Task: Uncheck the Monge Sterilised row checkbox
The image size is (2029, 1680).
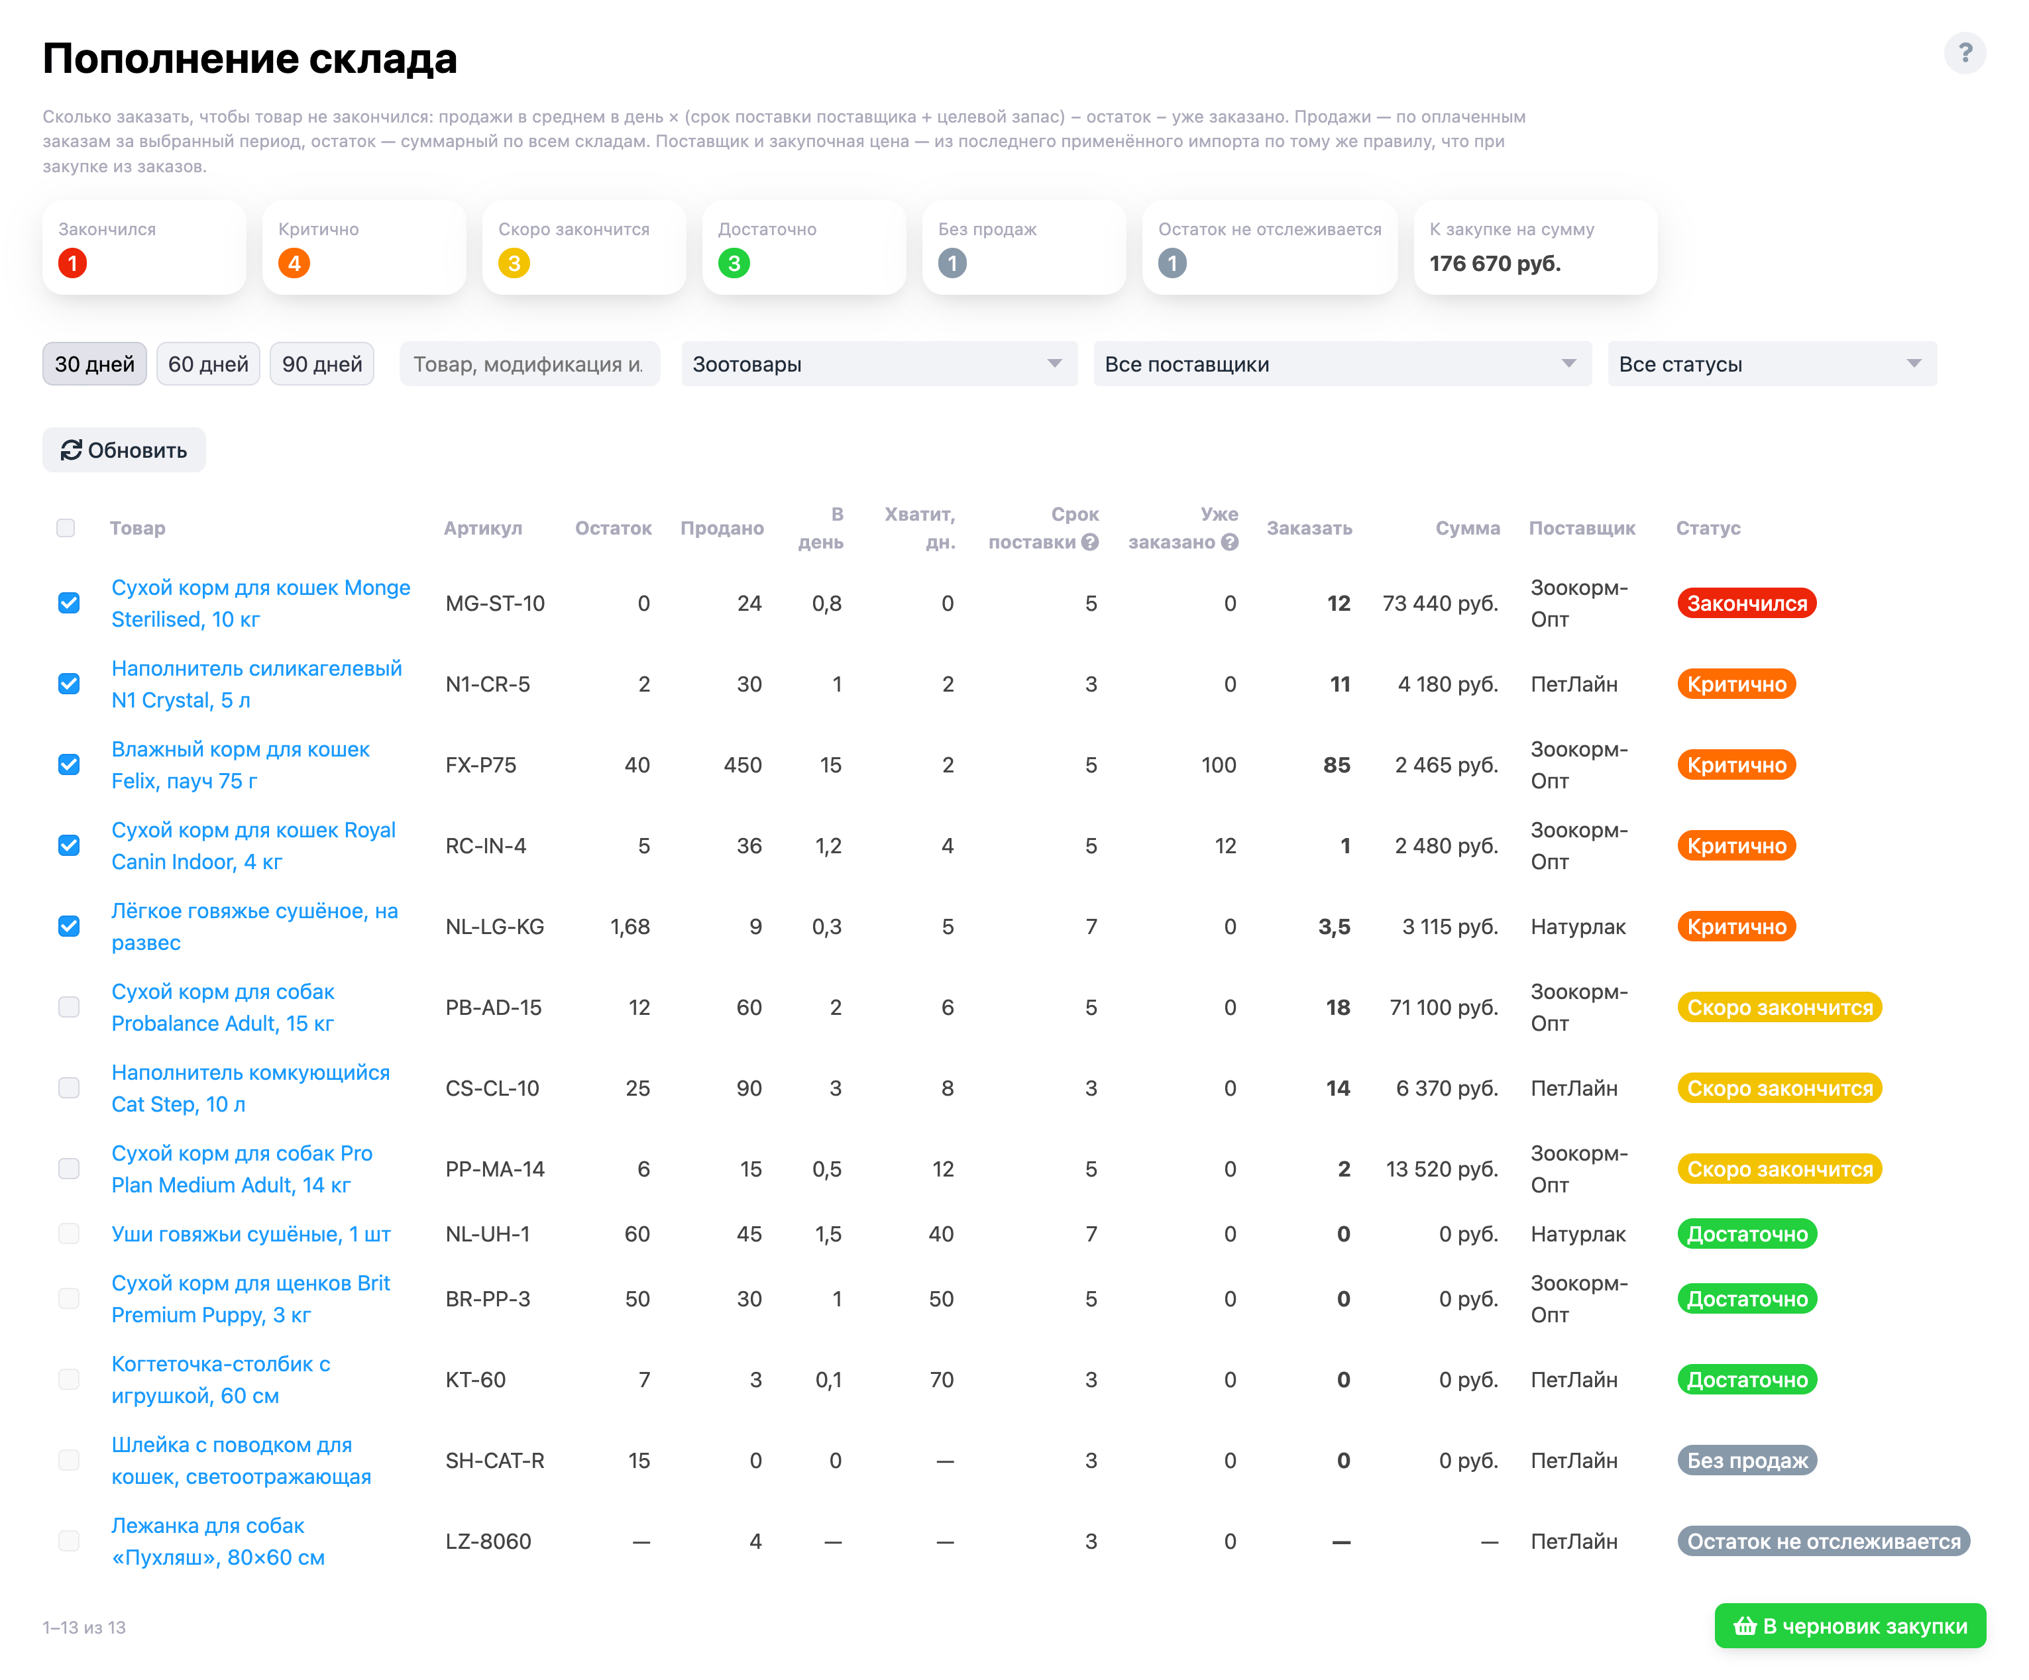Action: [69, 603]
